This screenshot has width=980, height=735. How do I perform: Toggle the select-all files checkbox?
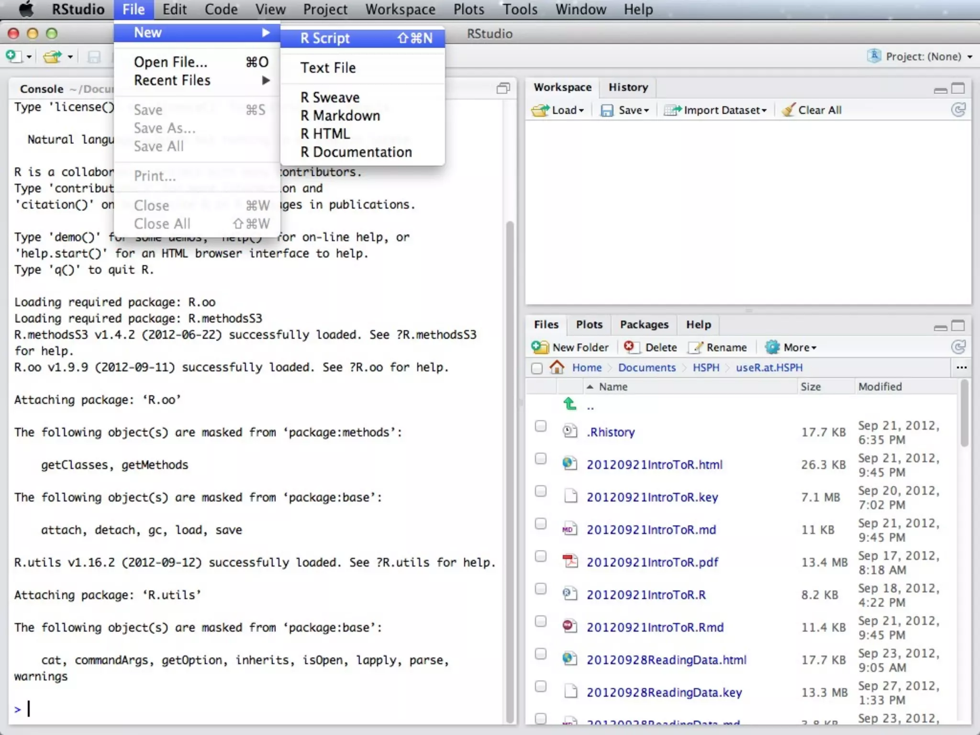tap(537, 368)
